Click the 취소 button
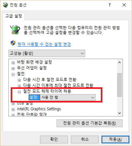The image size is (132, 146). click(x=85, y=140)
